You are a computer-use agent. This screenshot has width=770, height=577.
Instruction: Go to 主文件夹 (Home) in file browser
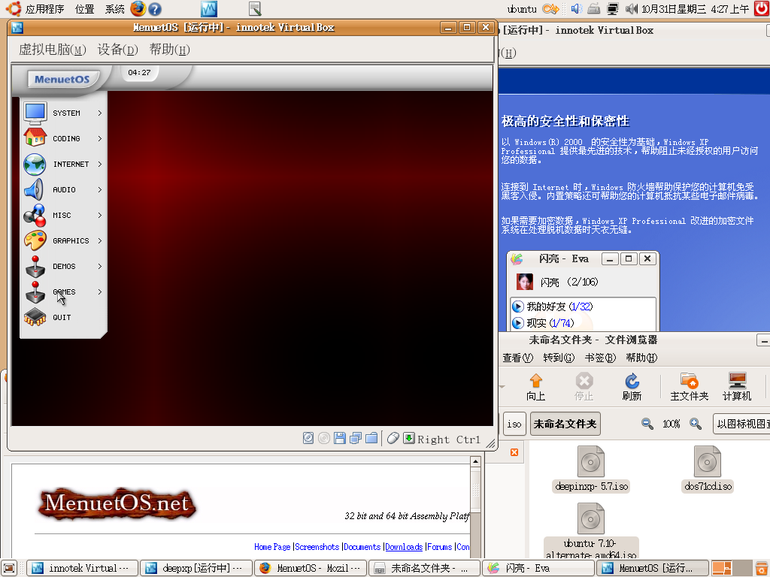[690, 387]
